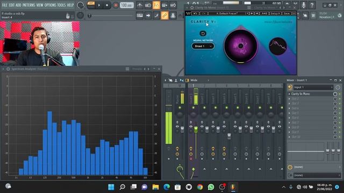Click the brush note/clip grouping icon
This screenshot has height=193, width=344.
(x=156, y=16)
